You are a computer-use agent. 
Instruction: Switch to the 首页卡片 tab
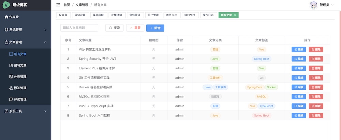tap(172, 15)
